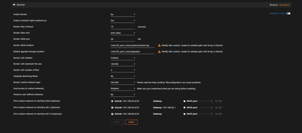
Task: Open eth1.6 DHCP pool start address dropdown
Action: pos(213,114)
